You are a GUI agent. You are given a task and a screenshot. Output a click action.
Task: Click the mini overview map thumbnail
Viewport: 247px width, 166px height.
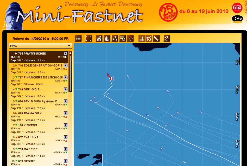pos(88,160)
